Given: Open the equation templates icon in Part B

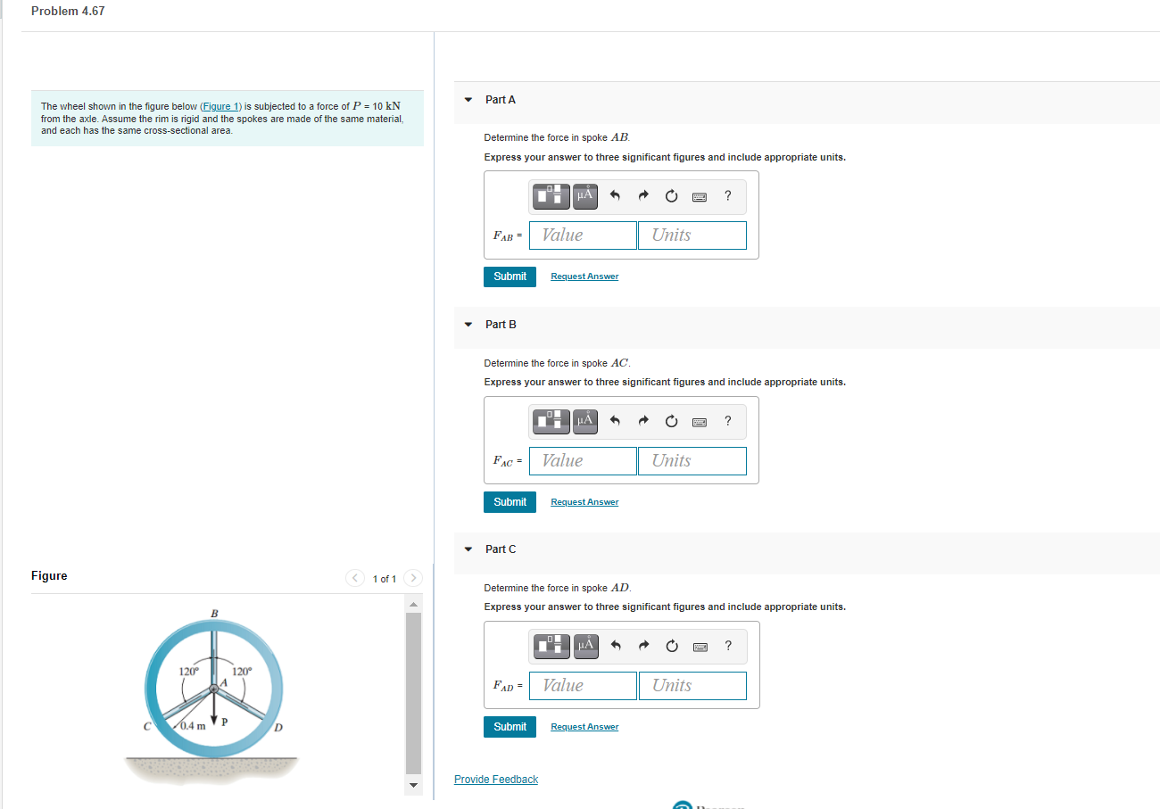Looking at the screenshot, I should coord(551,421).
